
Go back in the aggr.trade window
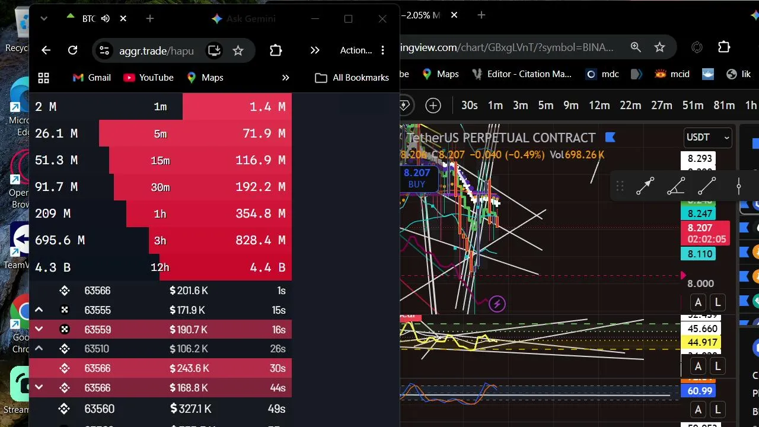46,50
